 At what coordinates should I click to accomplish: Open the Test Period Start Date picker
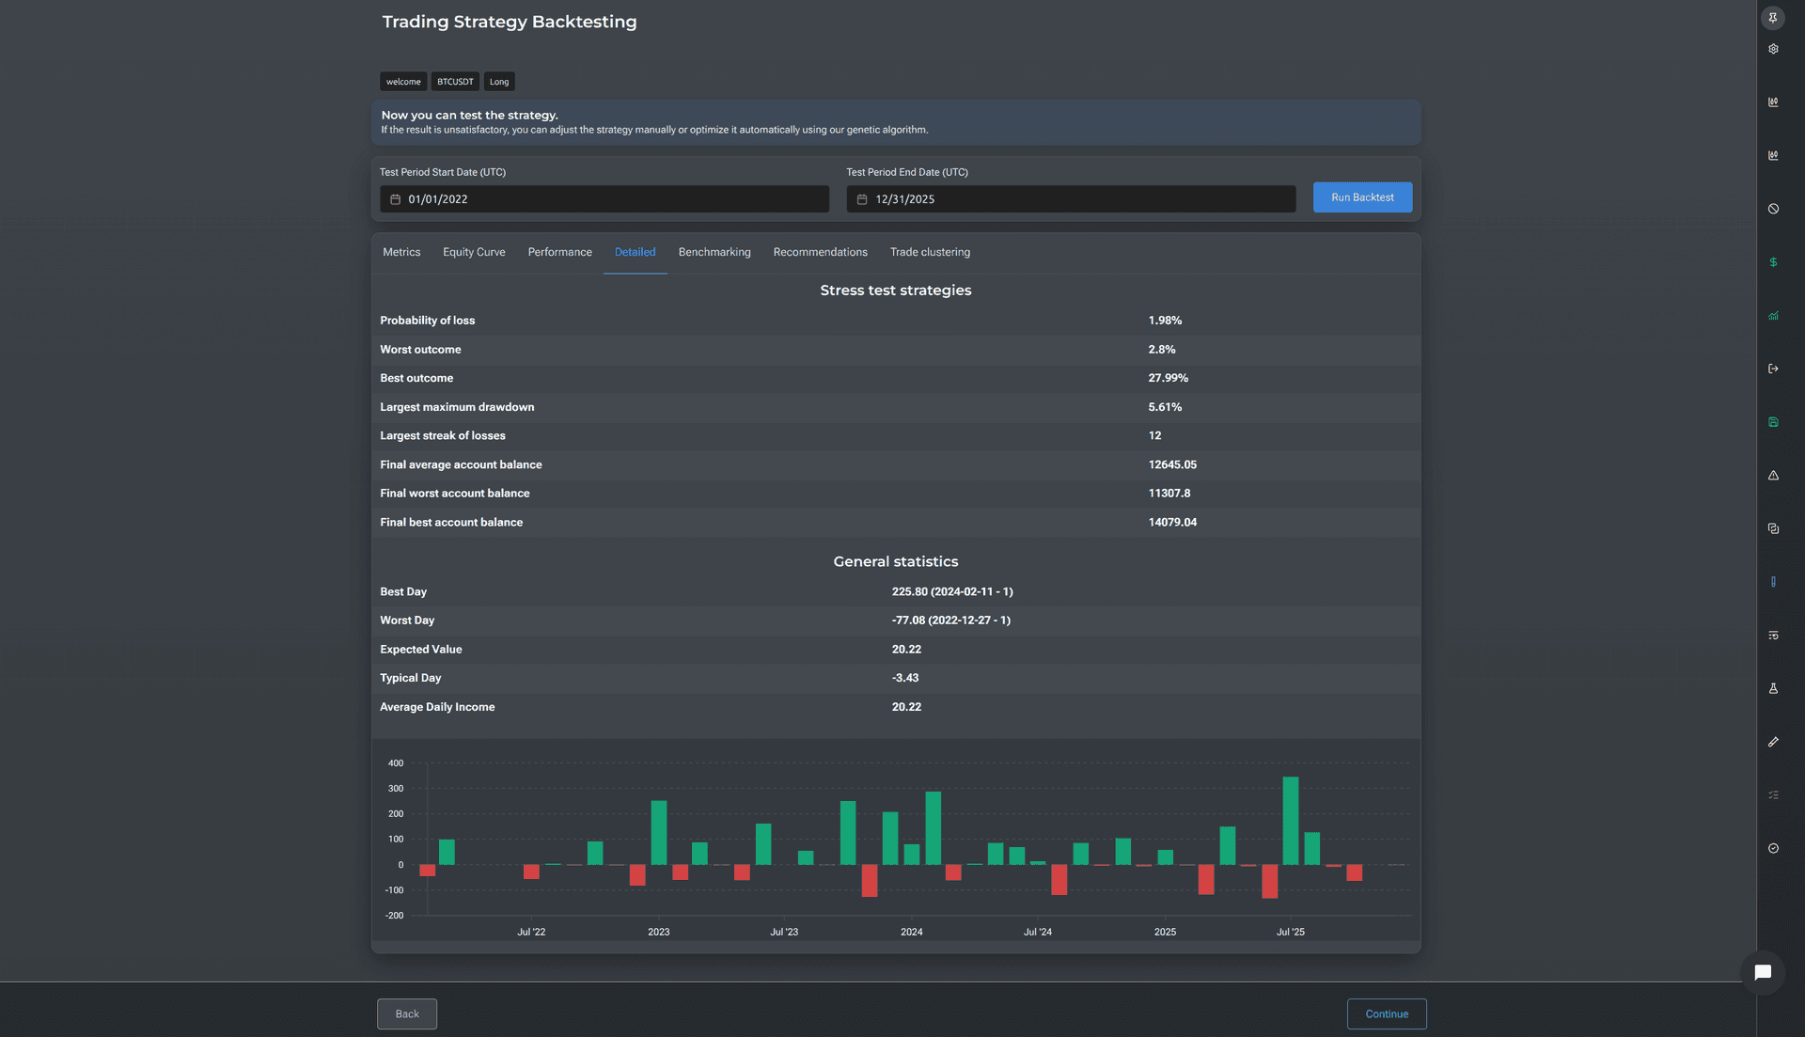pos(604,199)
